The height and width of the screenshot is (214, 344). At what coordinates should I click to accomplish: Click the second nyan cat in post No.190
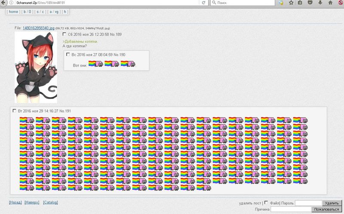[x=112, y=63]
